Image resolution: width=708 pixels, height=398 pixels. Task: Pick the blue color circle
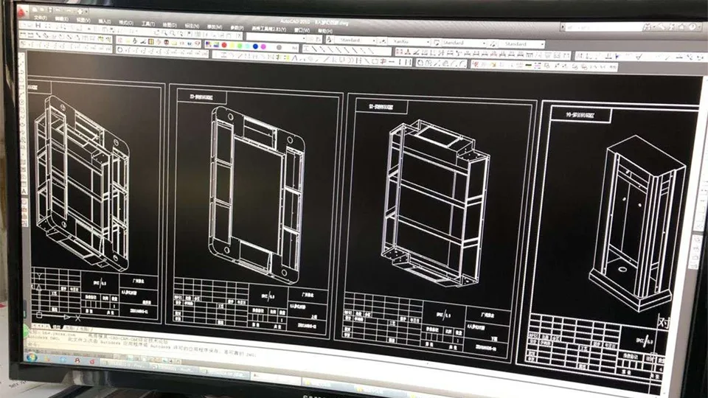tap(254, 46)
